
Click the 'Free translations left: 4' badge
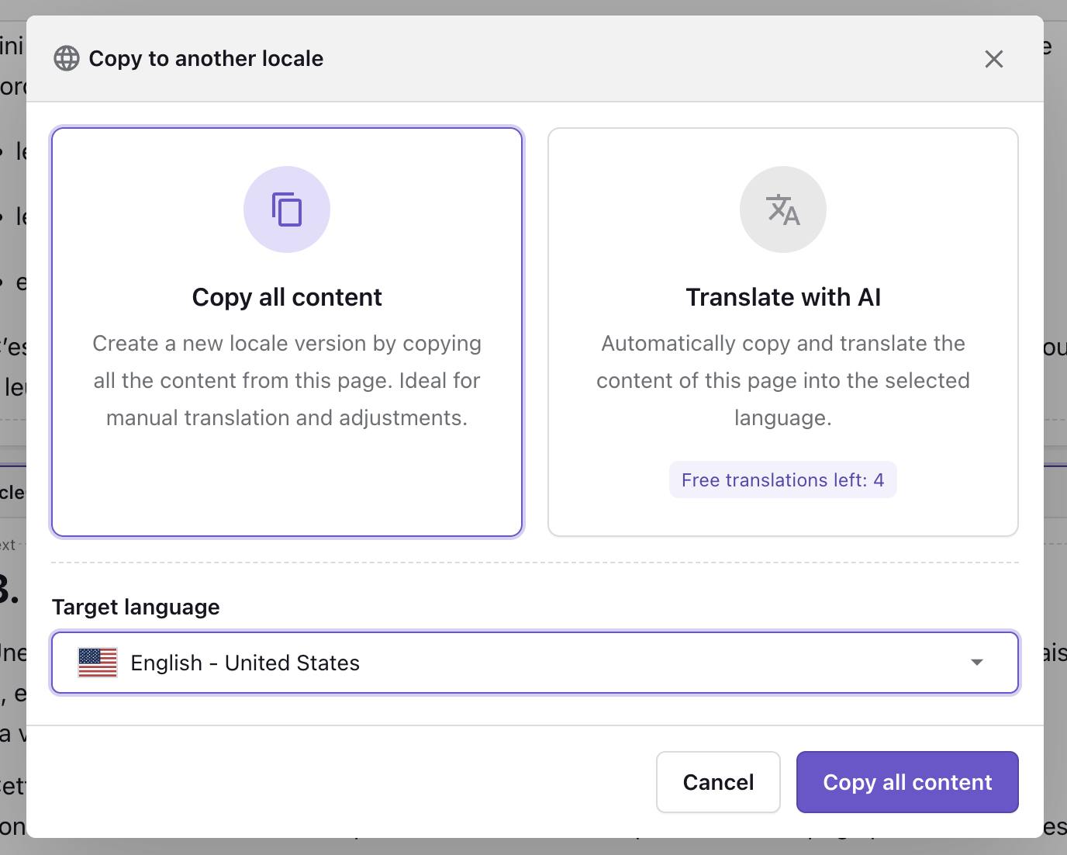[782, 479]
